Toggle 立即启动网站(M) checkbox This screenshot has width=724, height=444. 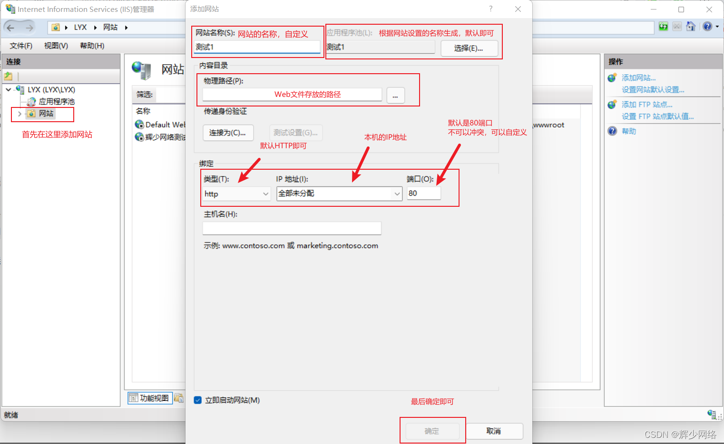pyautogui.click(x=198, y=400)
